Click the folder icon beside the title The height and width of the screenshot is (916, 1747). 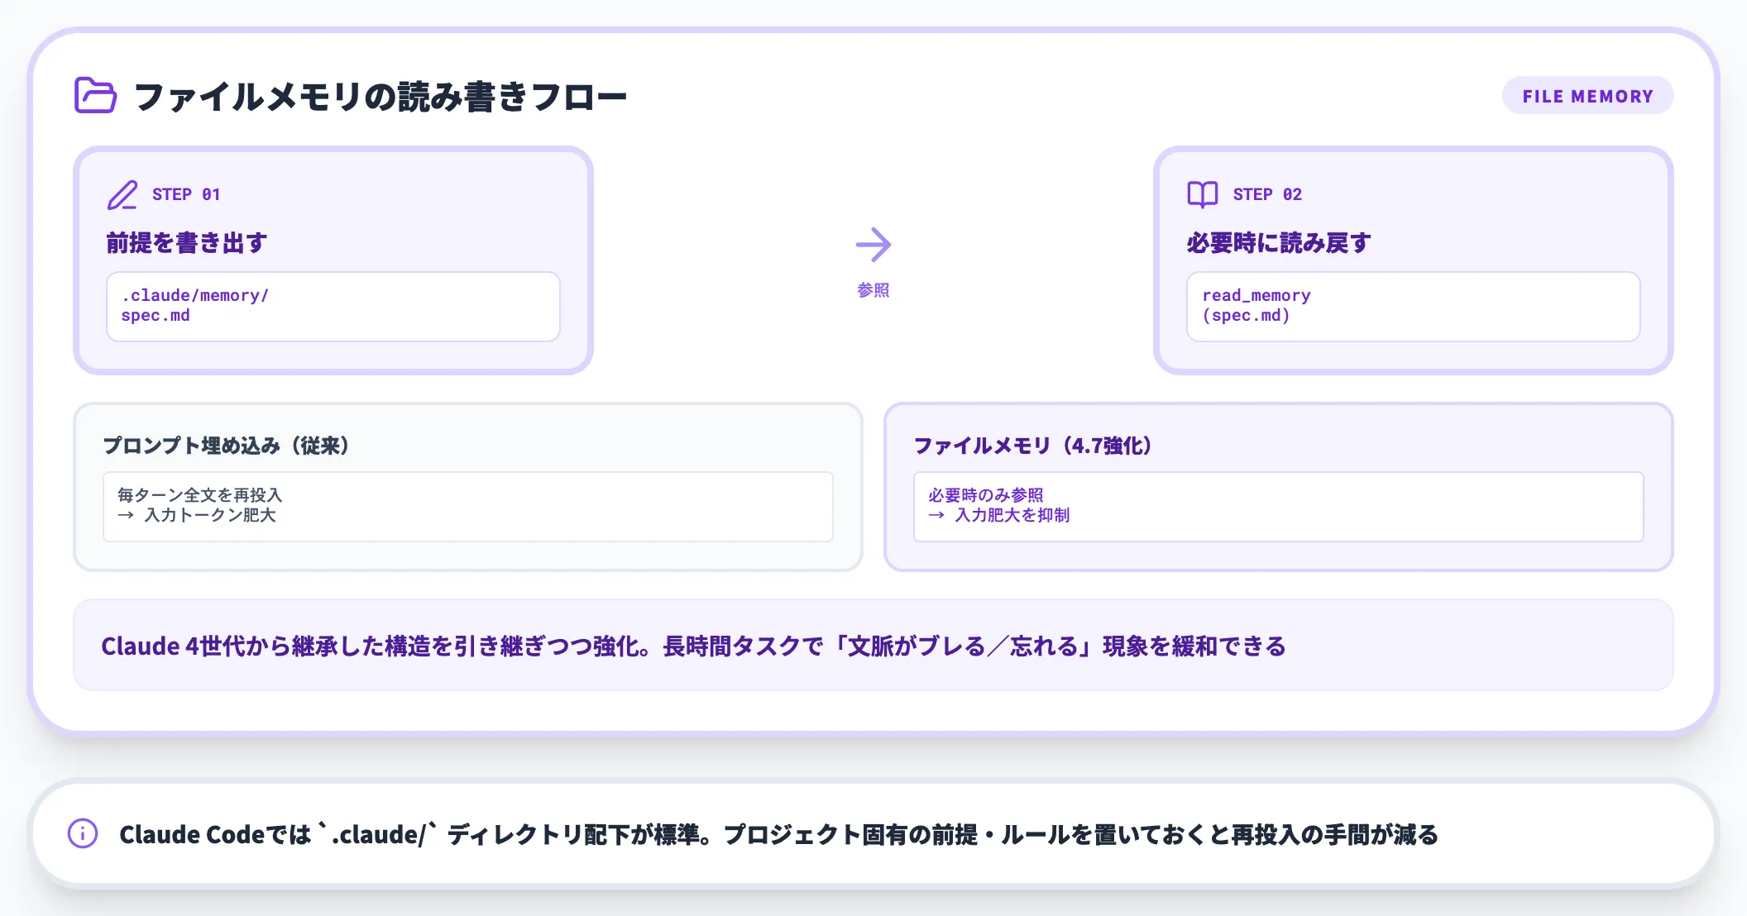click(93, 96)
